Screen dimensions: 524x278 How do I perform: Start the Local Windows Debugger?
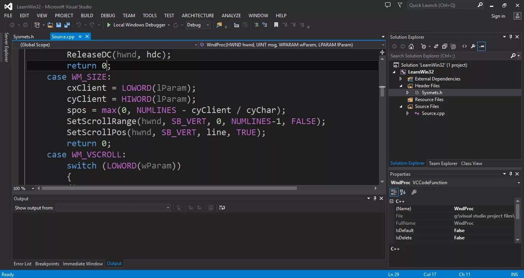[x=136, y=25]
